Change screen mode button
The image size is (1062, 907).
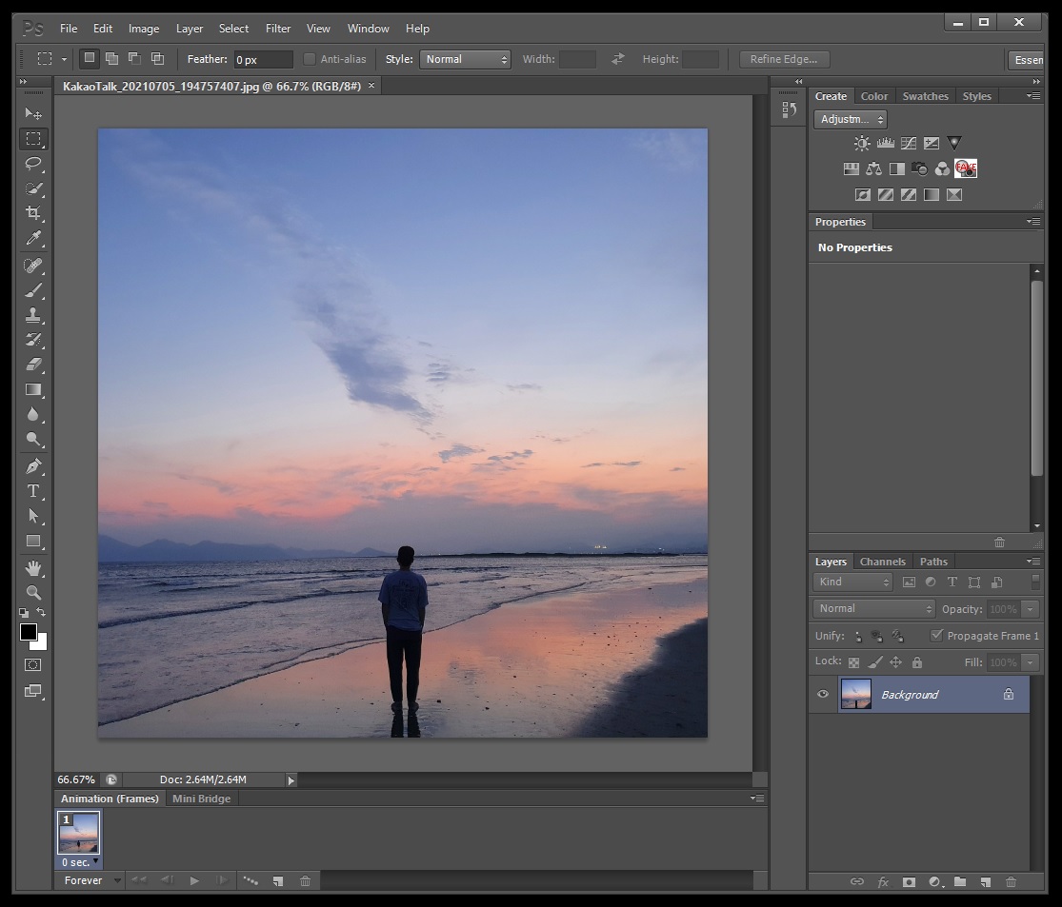click(32, 691)
